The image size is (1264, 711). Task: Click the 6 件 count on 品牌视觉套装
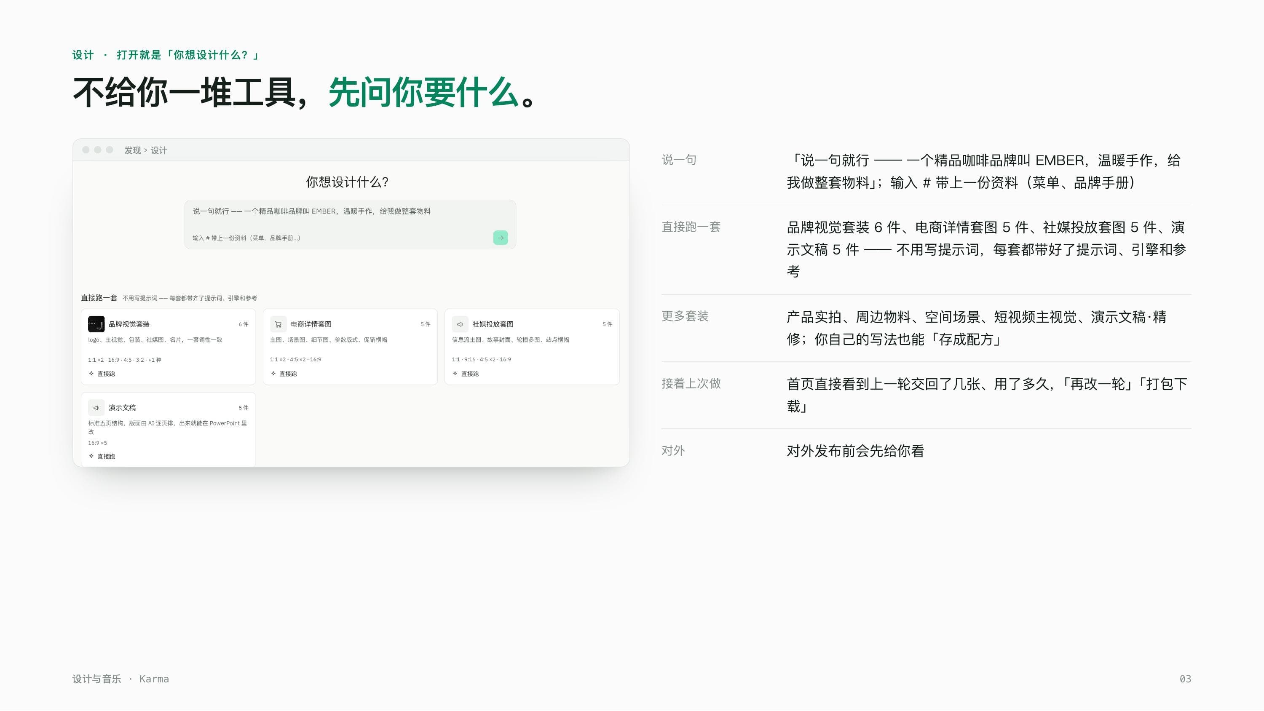tap(244, 324)
